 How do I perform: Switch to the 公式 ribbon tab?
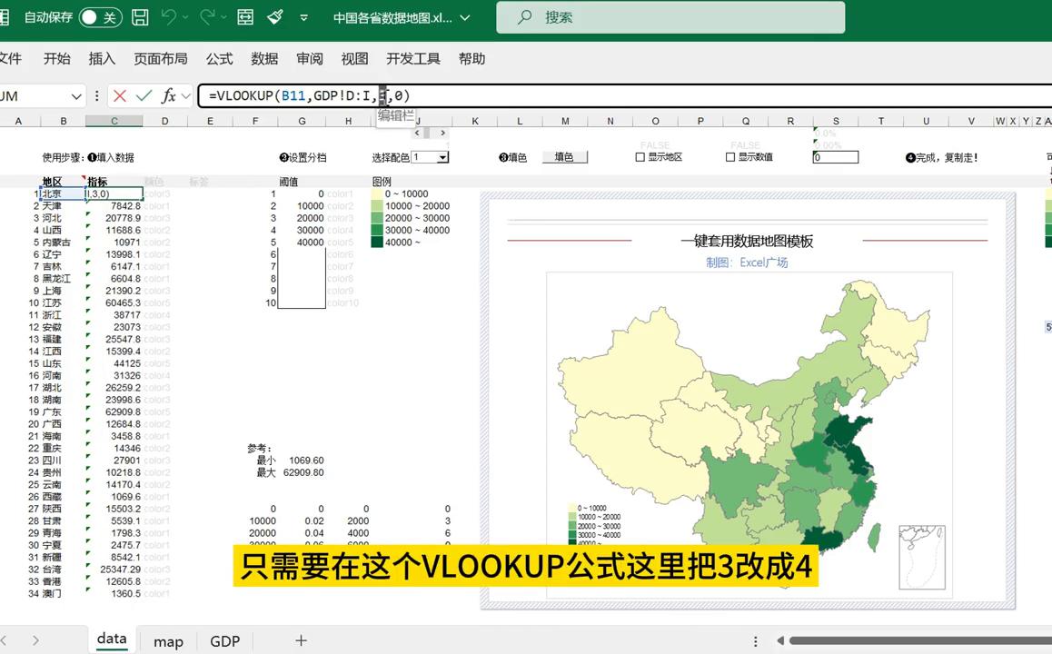pyautogui.click(x=219, y=58)
